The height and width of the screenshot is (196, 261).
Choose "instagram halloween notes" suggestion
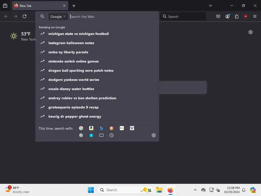pyautogui.click(x=97, y=43)
